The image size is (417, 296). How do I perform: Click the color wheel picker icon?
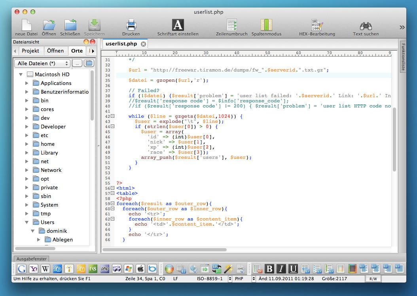click(169, 269)
